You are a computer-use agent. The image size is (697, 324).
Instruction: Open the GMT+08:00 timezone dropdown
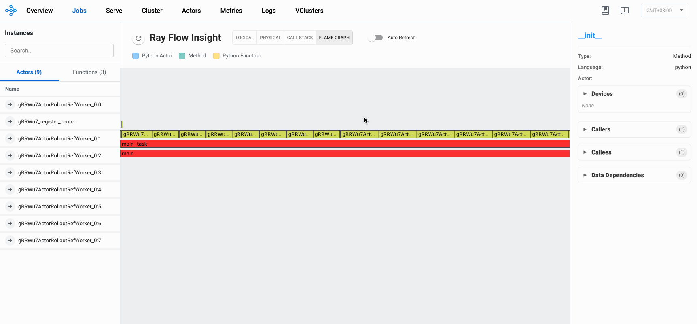click(665, 11)
